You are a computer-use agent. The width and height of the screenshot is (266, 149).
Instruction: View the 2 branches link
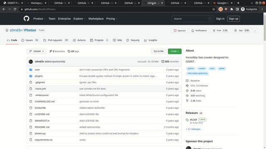pos(57,51)
